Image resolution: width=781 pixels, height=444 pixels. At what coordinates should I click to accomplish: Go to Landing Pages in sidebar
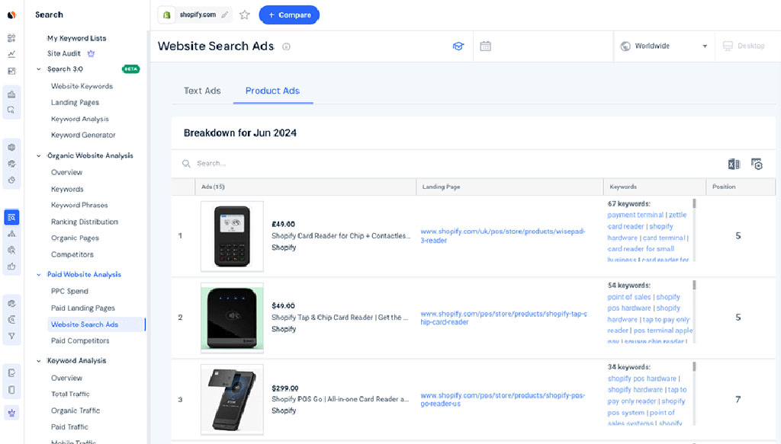(x=75, y=102)
